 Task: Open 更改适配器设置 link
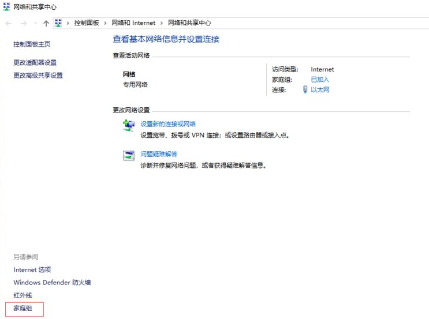point(35,63)
